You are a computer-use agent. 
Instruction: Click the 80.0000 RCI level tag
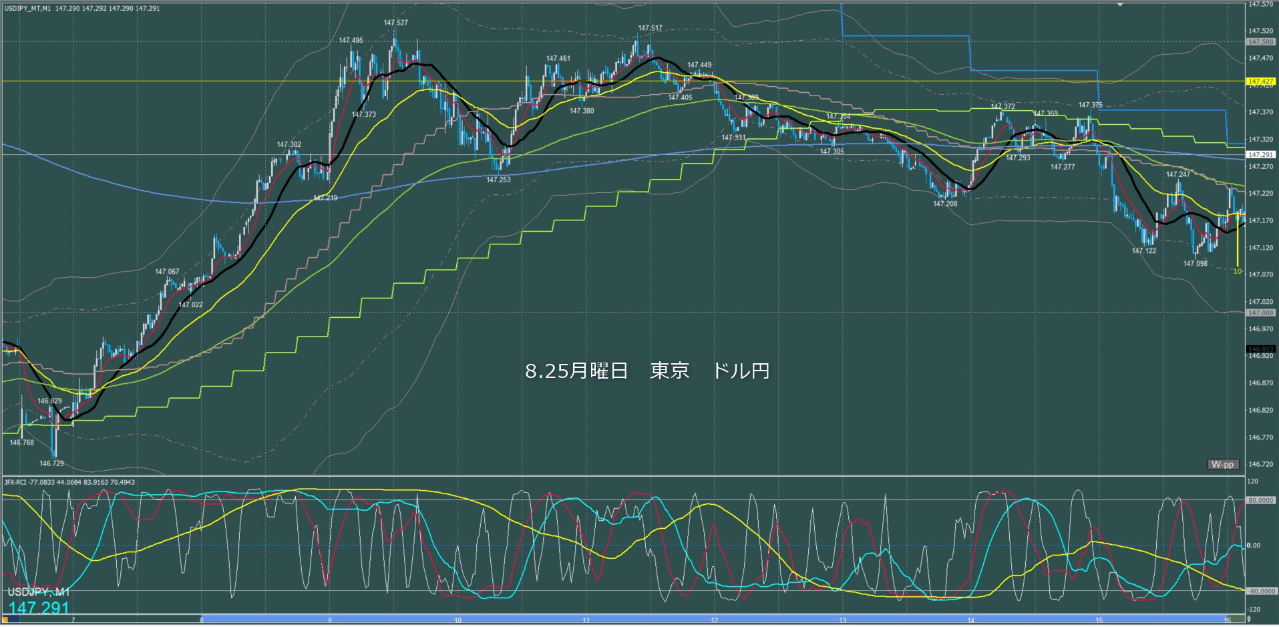tap(1260, 500)
